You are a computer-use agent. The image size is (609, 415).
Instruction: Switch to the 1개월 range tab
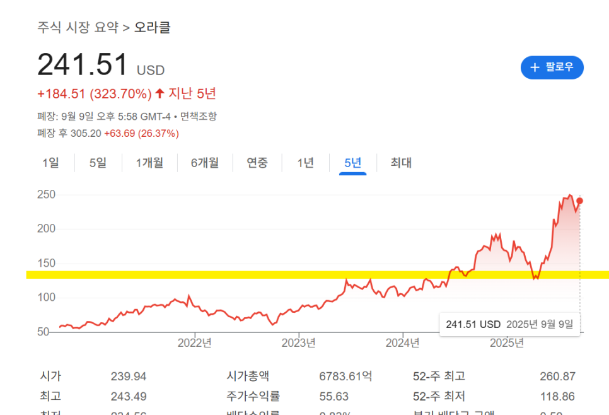coord(149,163)
